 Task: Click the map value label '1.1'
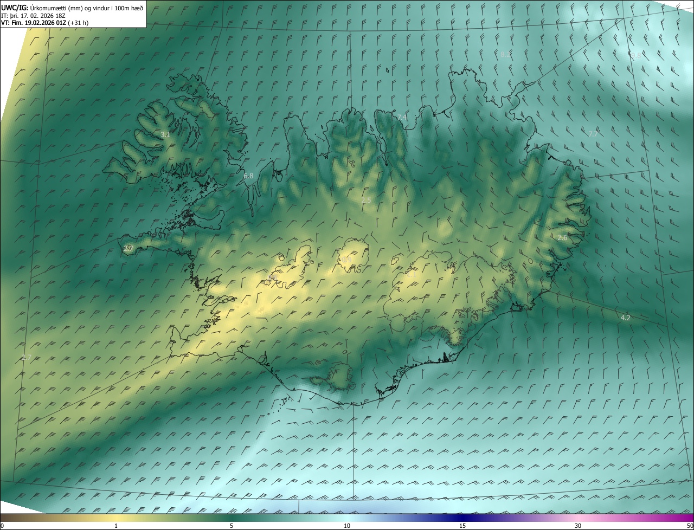pos(412,275)
